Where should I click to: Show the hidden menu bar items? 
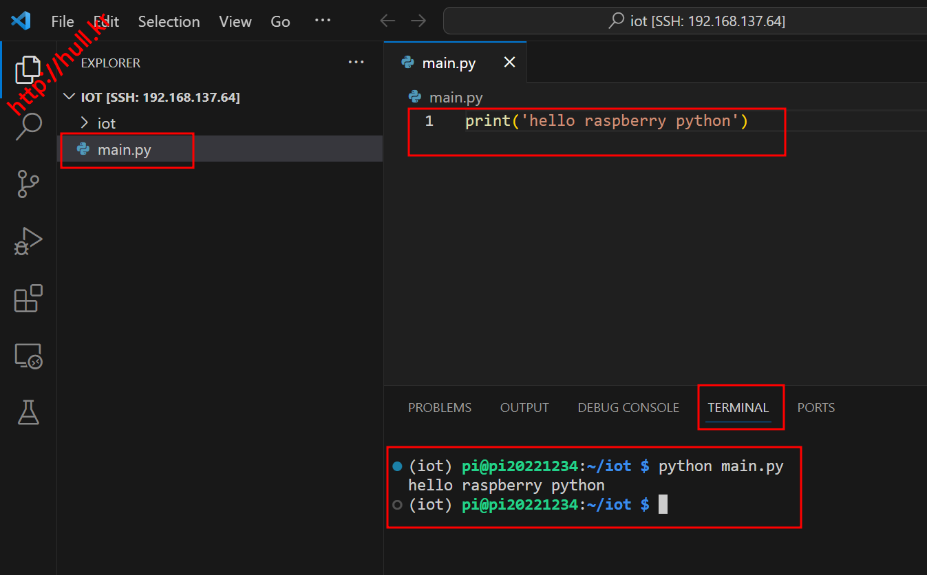click(x=322, y=21)
